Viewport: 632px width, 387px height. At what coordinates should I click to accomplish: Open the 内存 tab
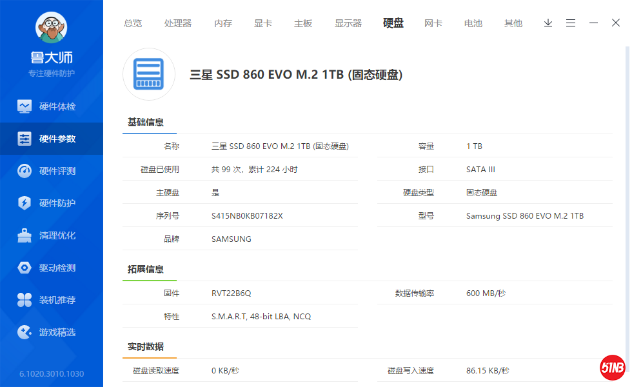pyautogui.click(x=223, y=23)
